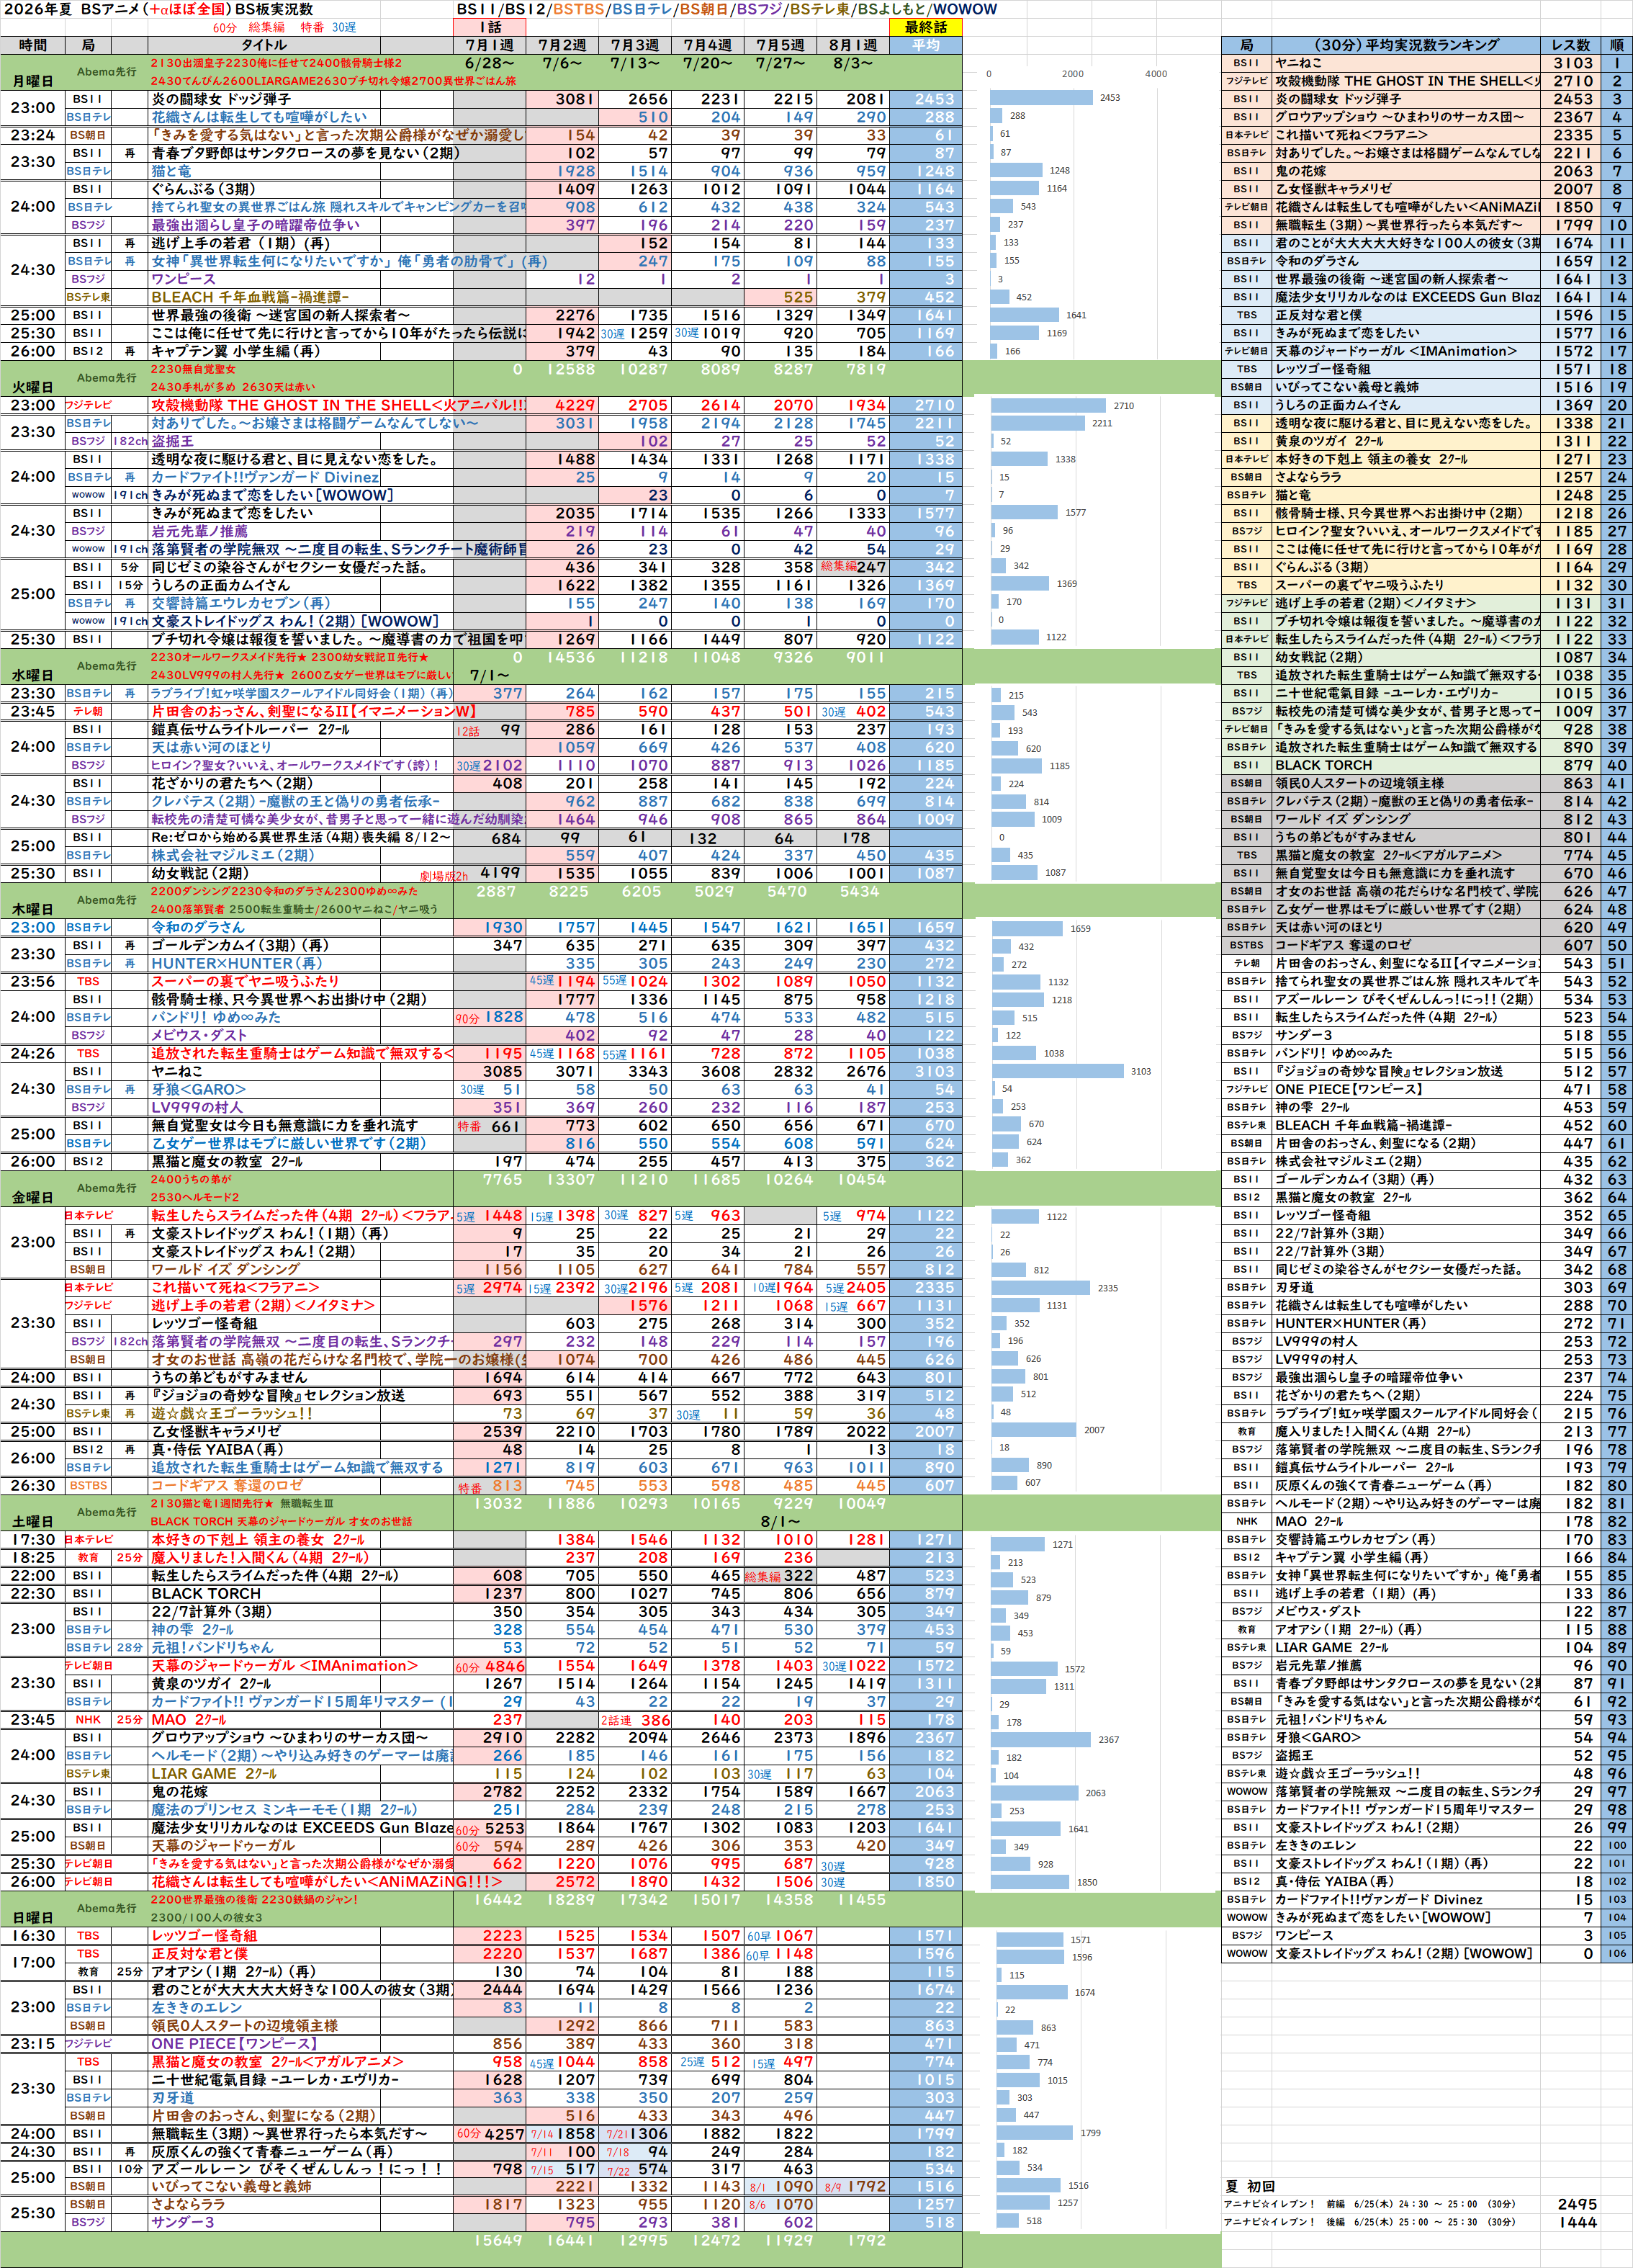Select the 金曜日 day label
1633x2268 pixels.
click(33, 1197)
